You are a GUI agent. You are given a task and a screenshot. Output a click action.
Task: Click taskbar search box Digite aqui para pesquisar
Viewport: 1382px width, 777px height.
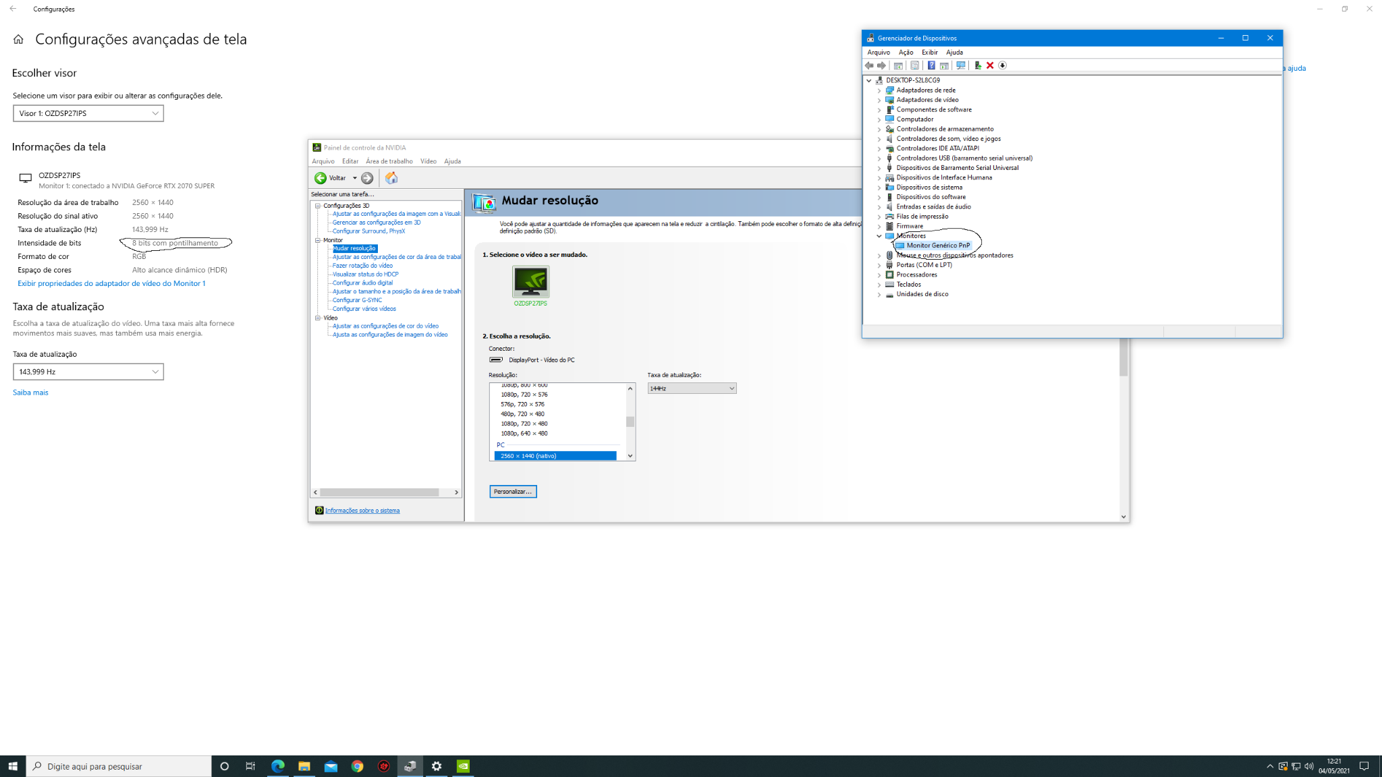coord(119,766)
